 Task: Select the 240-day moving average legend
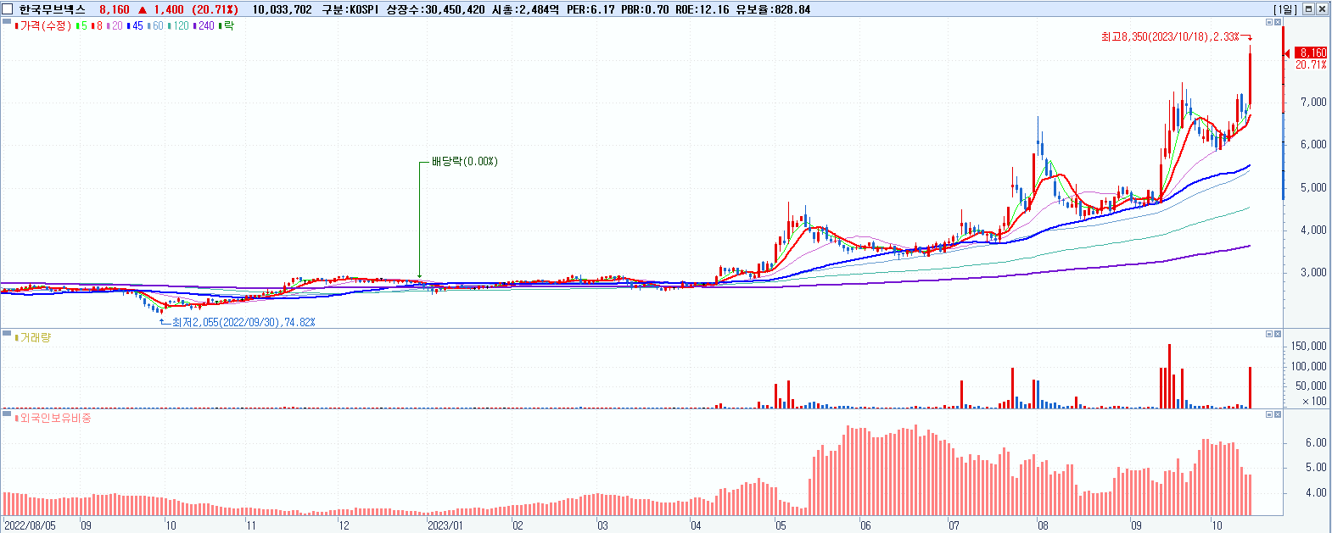pyautogui.click(x=204, y=26)
